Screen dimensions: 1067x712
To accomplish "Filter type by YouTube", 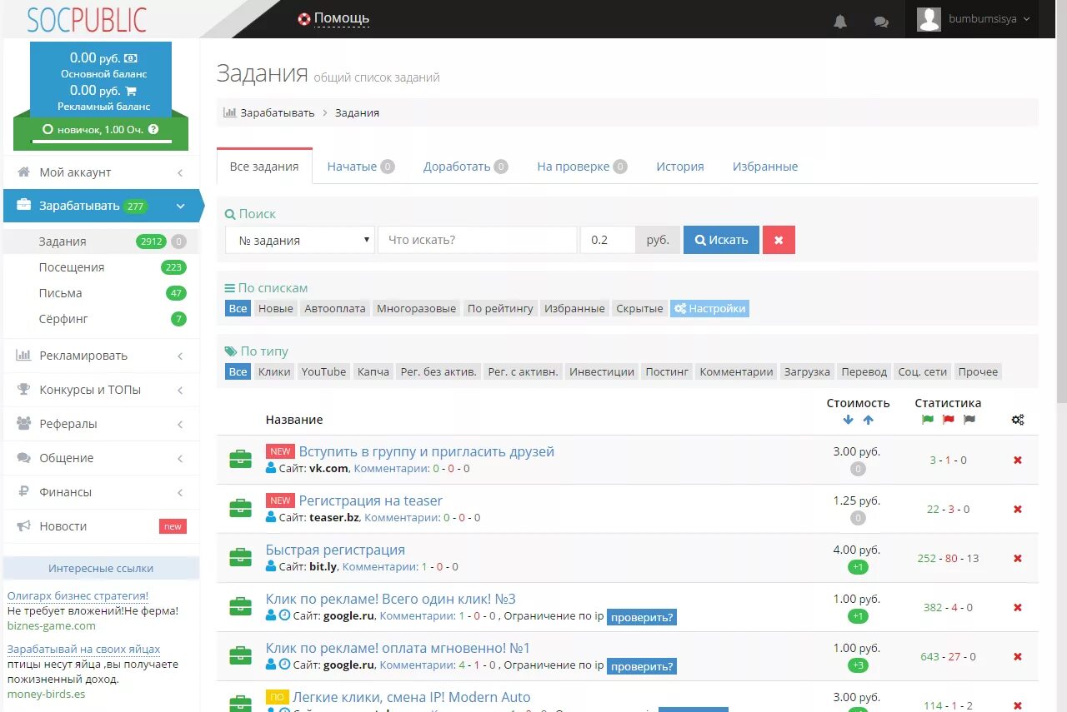I will pos(323,371).
